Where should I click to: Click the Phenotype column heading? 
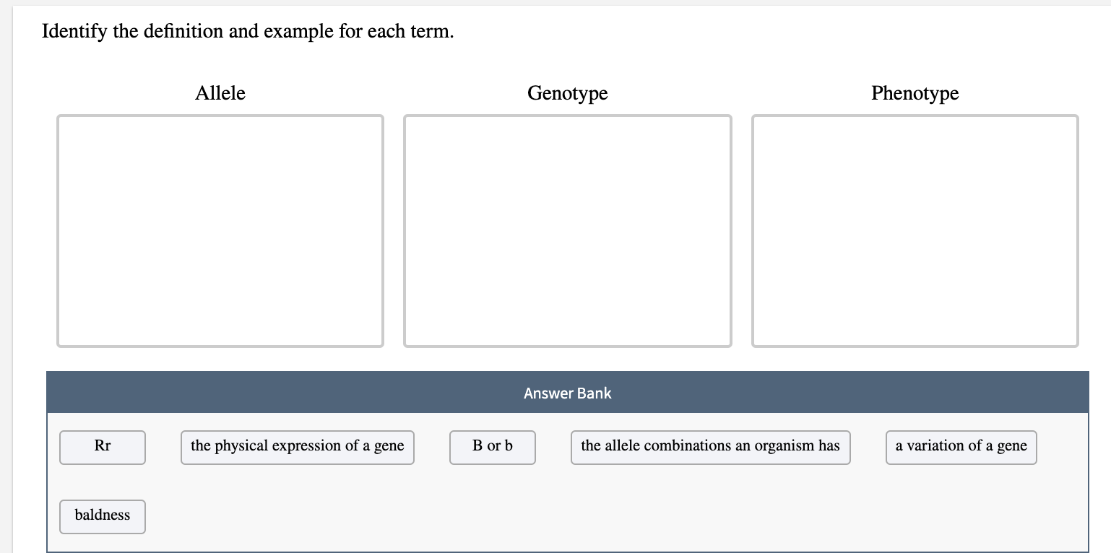click(x=915, y=93)
